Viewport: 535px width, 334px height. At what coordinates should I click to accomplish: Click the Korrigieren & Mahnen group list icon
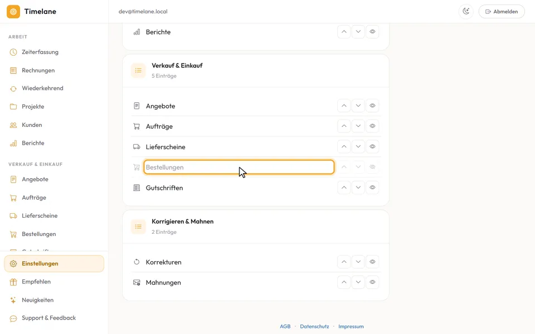pyautogui.click(x=138, y=227)
